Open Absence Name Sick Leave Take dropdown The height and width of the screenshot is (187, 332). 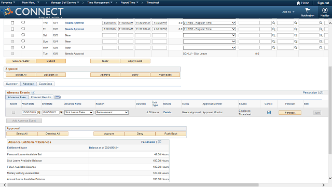coord(79,112)
